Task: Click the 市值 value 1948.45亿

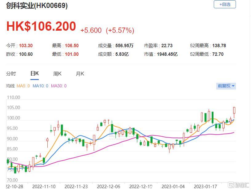Action: pos(167,54)
